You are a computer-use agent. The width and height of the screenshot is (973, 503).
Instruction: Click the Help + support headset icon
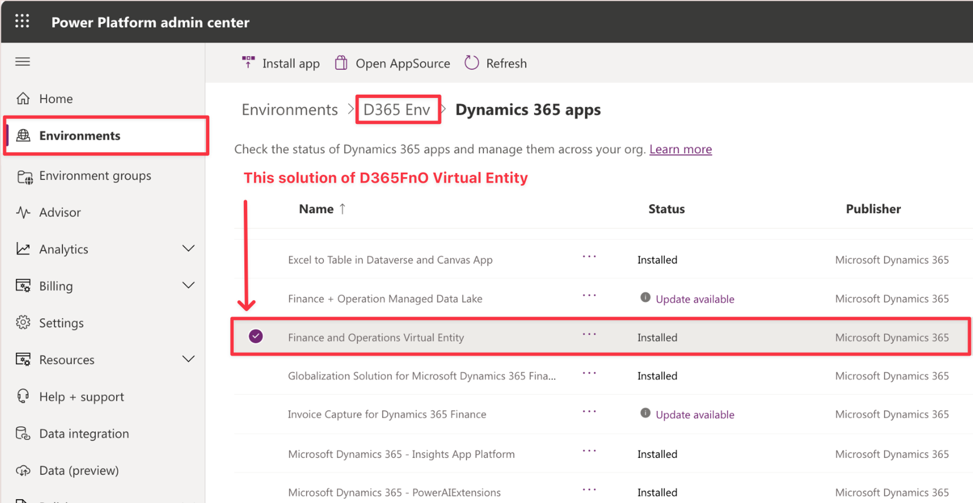pos(23,396)
